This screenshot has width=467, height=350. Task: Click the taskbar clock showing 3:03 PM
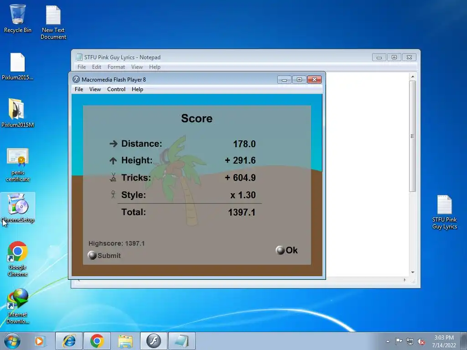click(444, 341)
